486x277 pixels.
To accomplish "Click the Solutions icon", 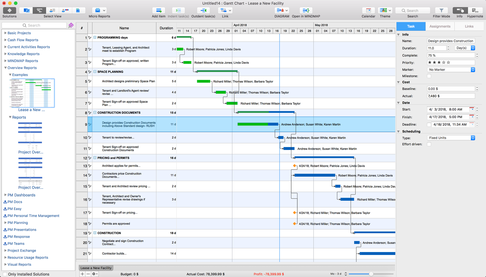I will tap(9, 11).
